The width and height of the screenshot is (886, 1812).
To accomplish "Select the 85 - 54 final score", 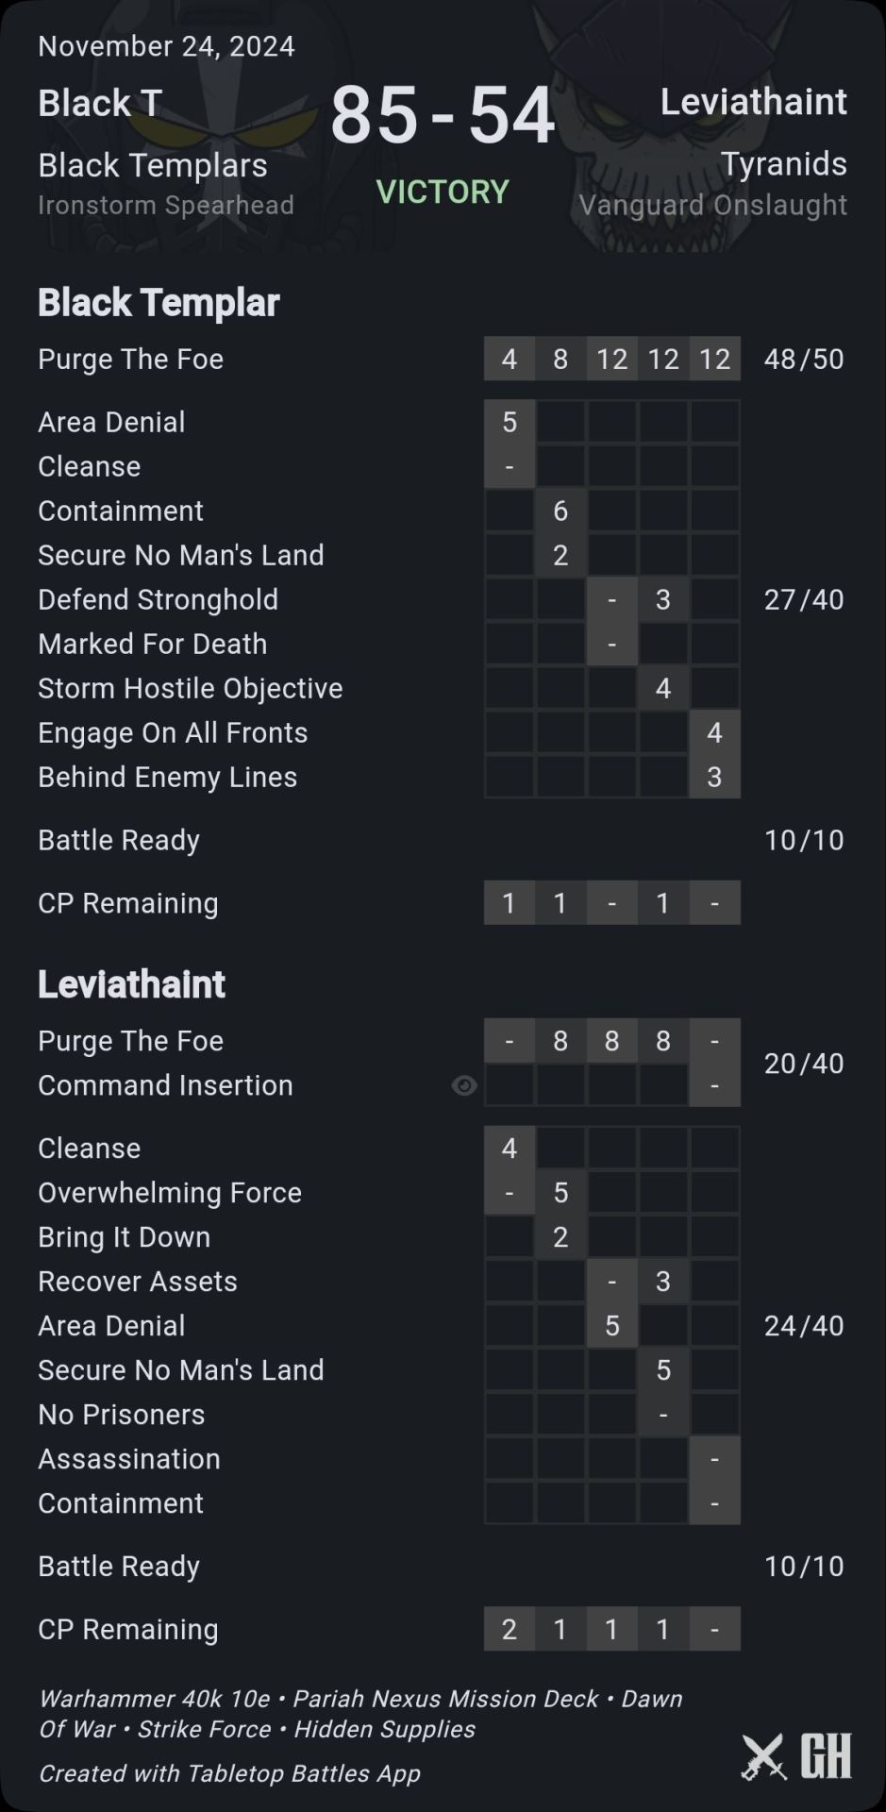I will tap(443, 115).
